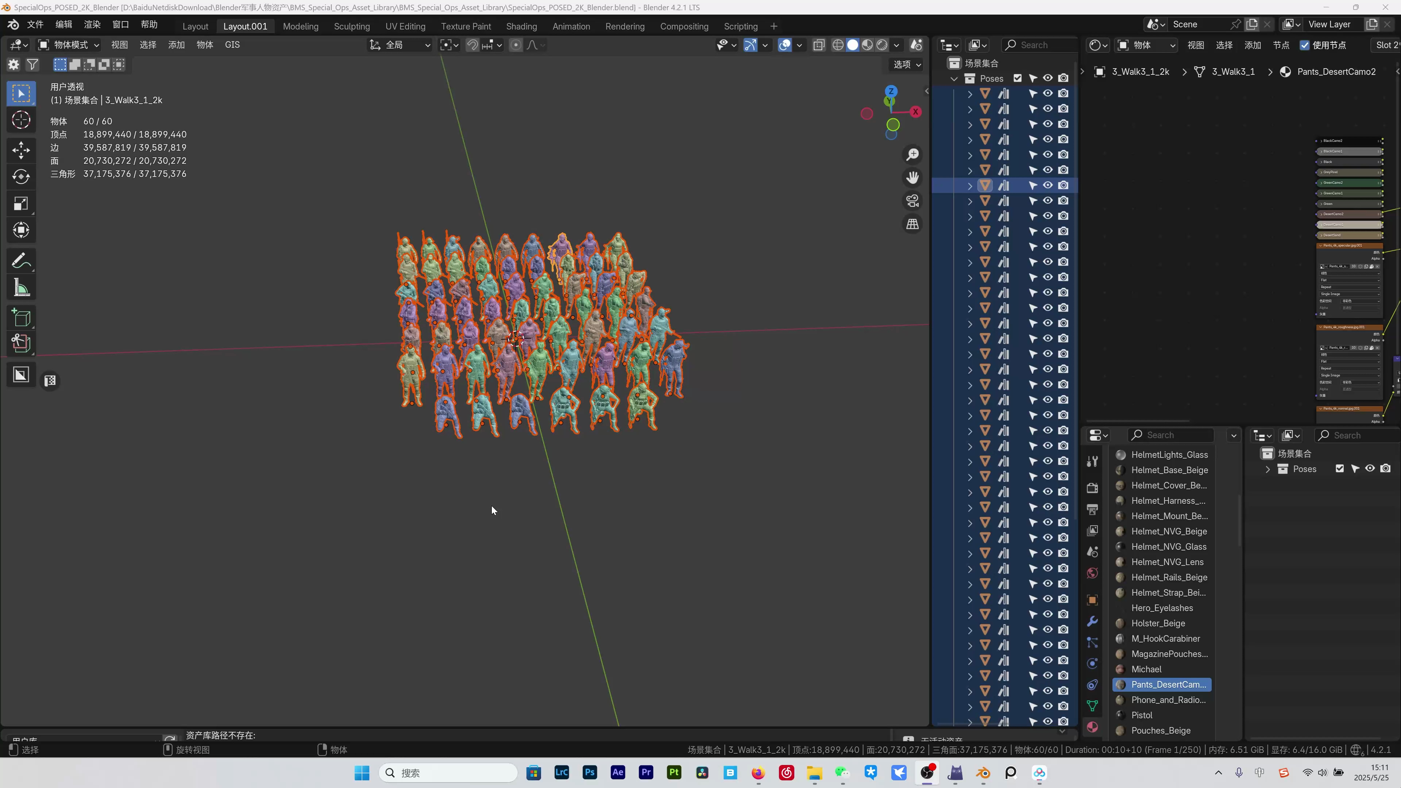This screenshot has height=788, width=1401.
Task: Open the GIS menu in viewport header
Action: 232,45
